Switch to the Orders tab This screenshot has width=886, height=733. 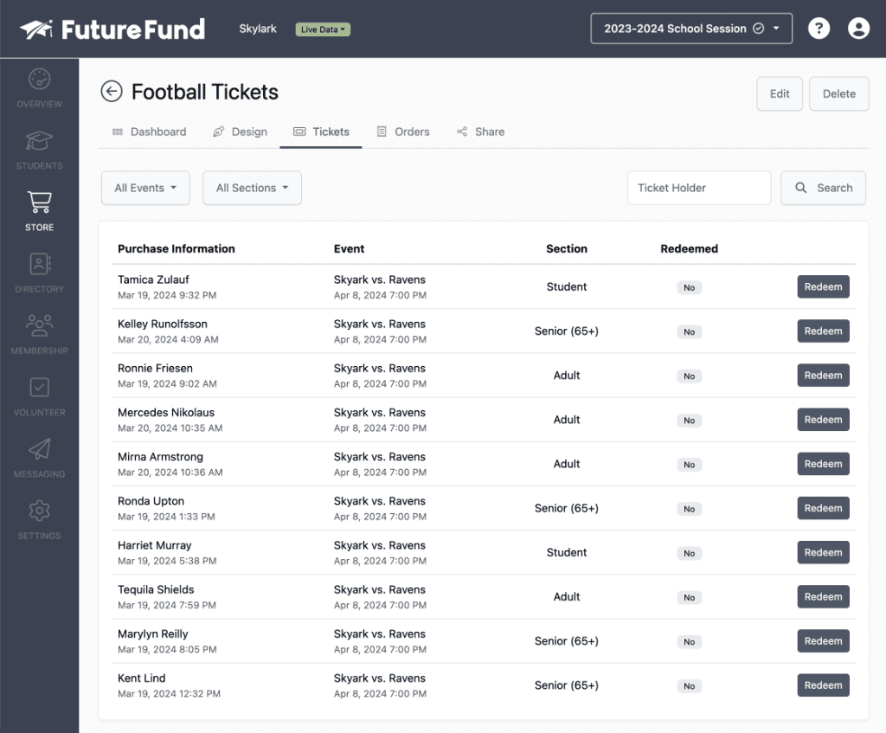point(403,132)
